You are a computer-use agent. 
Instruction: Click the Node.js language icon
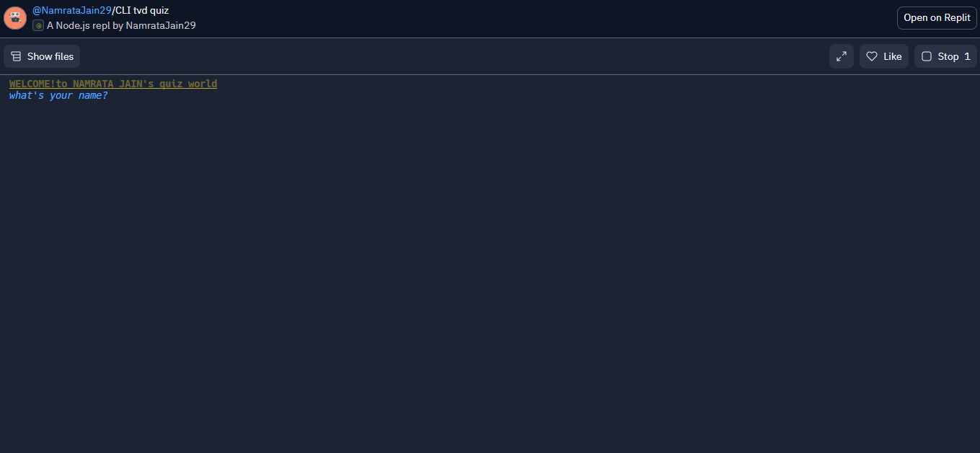pos(38,25)
